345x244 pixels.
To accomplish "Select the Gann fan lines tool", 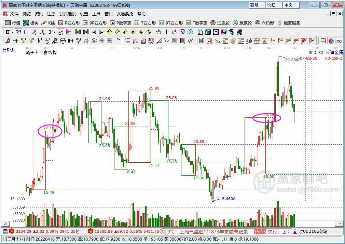I will coord(136,41).
